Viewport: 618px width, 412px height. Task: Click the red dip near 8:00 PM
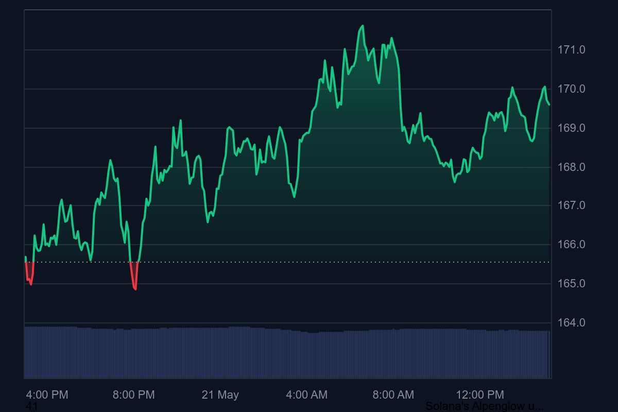135,288
